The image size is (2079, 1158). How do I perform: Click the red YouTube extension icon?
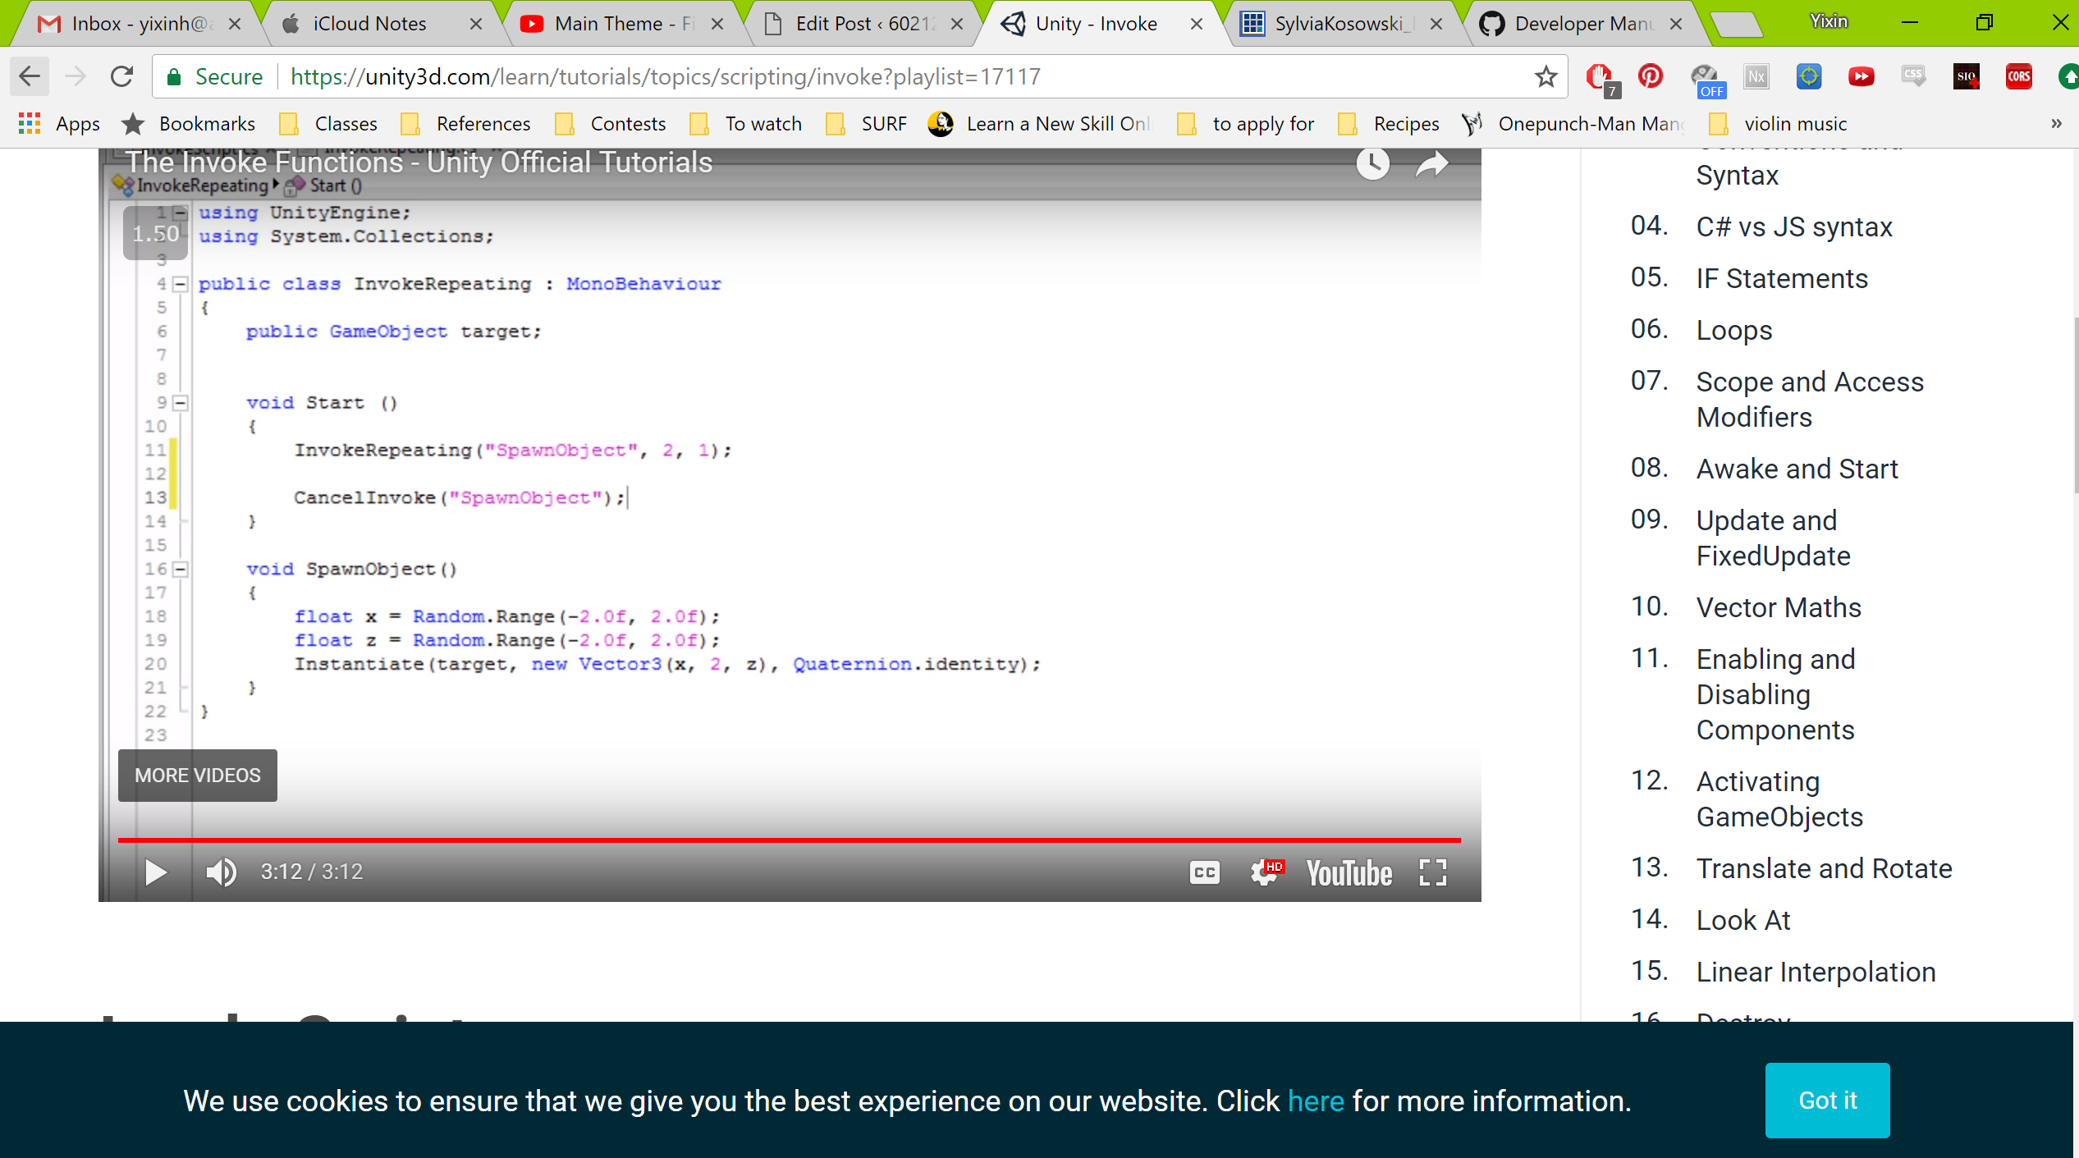tap(1861, 76)
